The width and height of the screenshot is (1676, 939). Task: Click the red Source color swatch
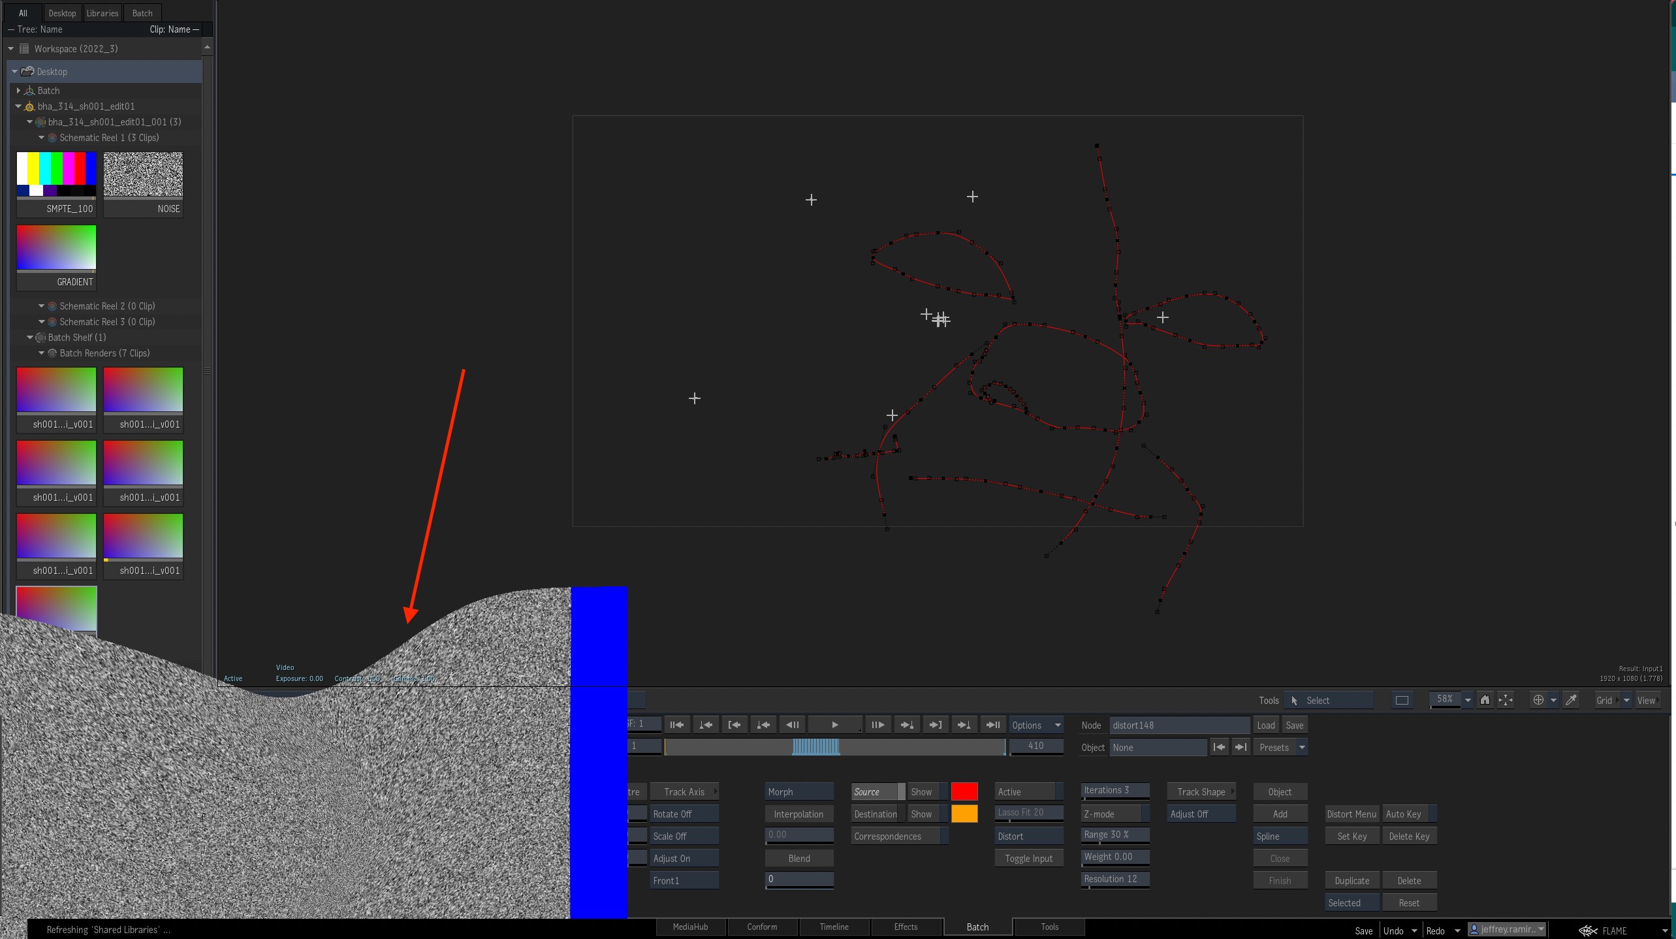point(964,792)
